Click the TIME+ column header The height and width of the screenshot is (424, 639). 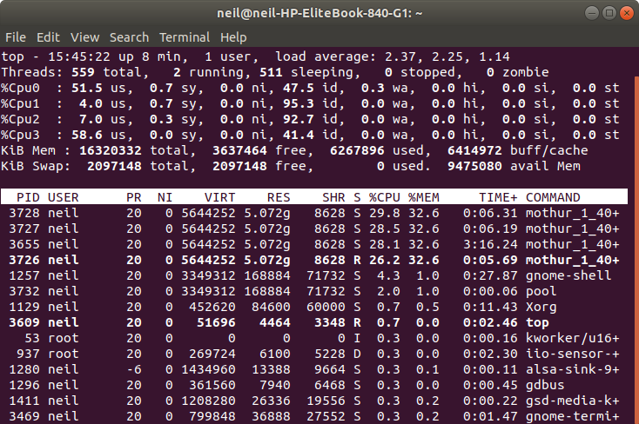click(498, 197)
